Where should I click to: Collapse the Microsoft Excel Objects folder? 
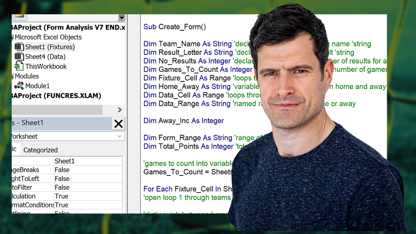13,37
